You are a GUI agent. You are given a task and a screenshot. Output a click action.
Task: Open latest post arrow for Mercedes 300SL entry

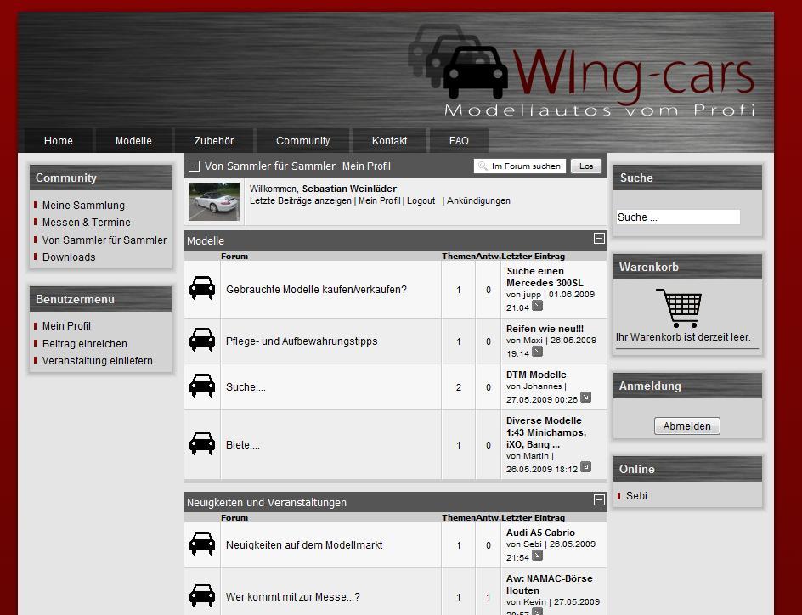pyautogui.click(x=537, y=307)
